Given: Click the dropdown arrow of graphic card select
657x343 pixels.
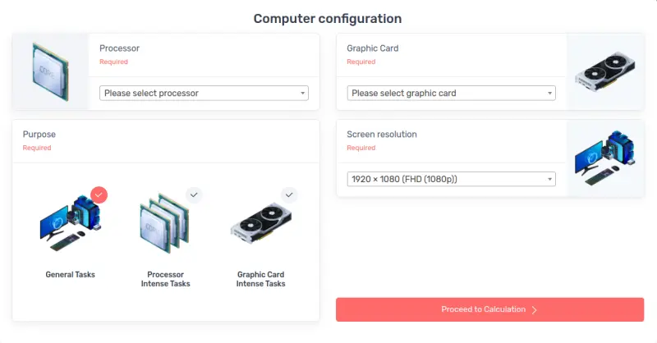Looking at the screenshot, I should point(549,93).
